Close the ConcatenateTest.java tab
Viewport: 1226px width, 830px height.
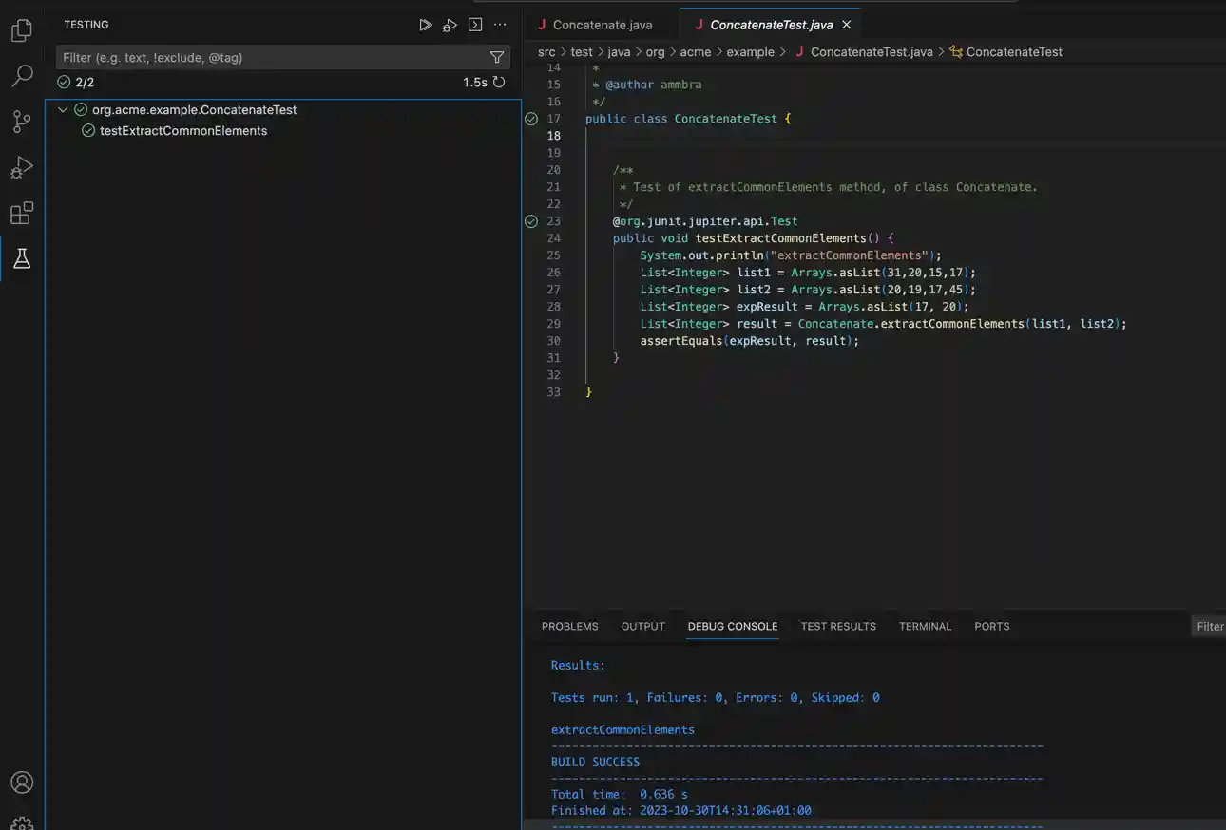(846, 24)
